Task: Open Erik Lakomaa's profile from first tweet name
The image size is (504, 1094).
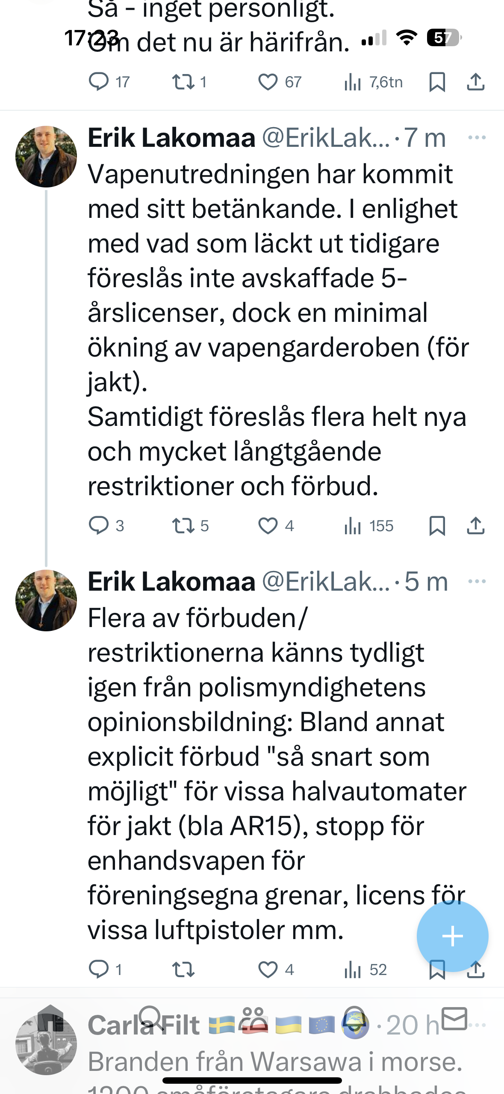Action: 171,138
